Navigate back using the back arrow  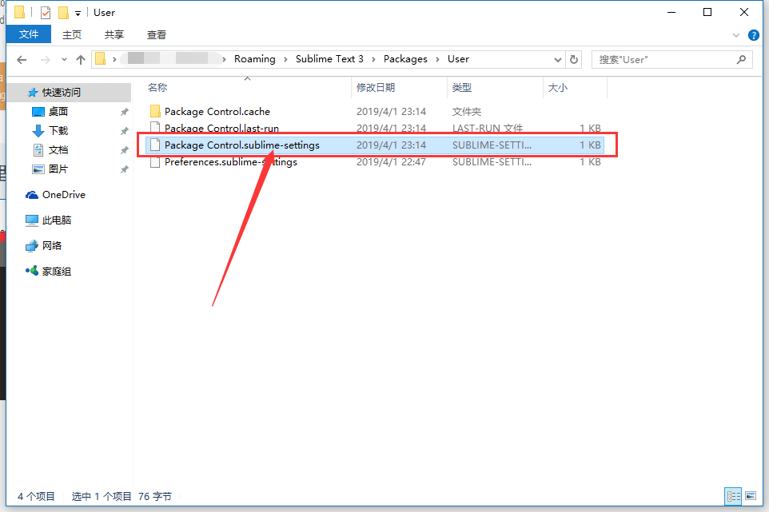pyautogui.click(x=21, y=59)
